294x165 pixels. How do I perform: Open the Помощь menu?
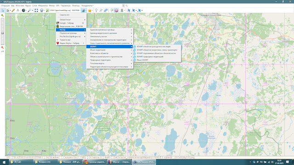click(76, 5)
